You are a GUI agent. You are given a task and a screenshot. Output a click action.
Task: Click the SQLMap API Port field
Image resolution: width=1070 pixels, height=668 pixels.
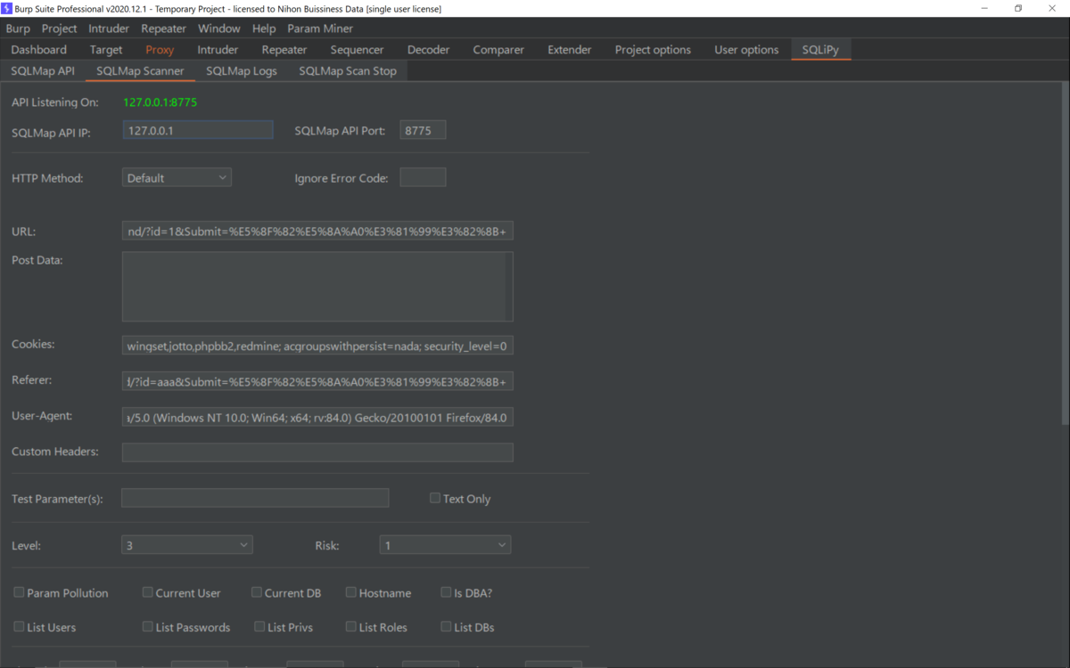pyautogui.click(x=423, y=131)
